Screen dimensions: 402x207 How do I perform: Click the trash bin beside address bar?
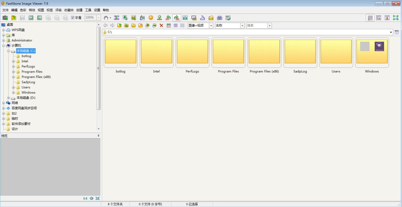pos(397,32)
